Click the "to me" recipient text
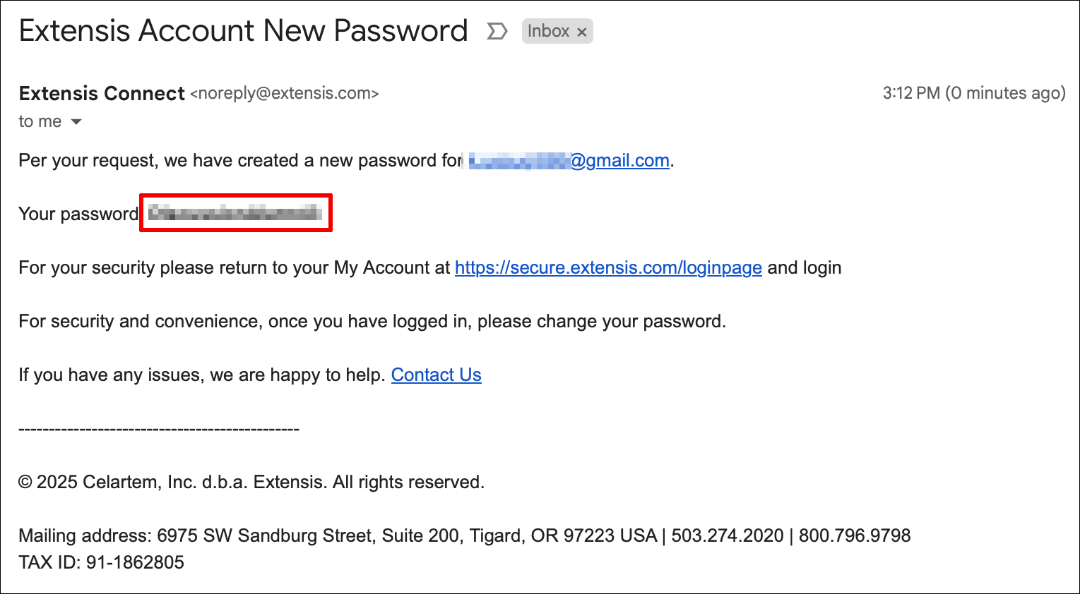This screenshot has width=1080, height=594. click(40, 121)
